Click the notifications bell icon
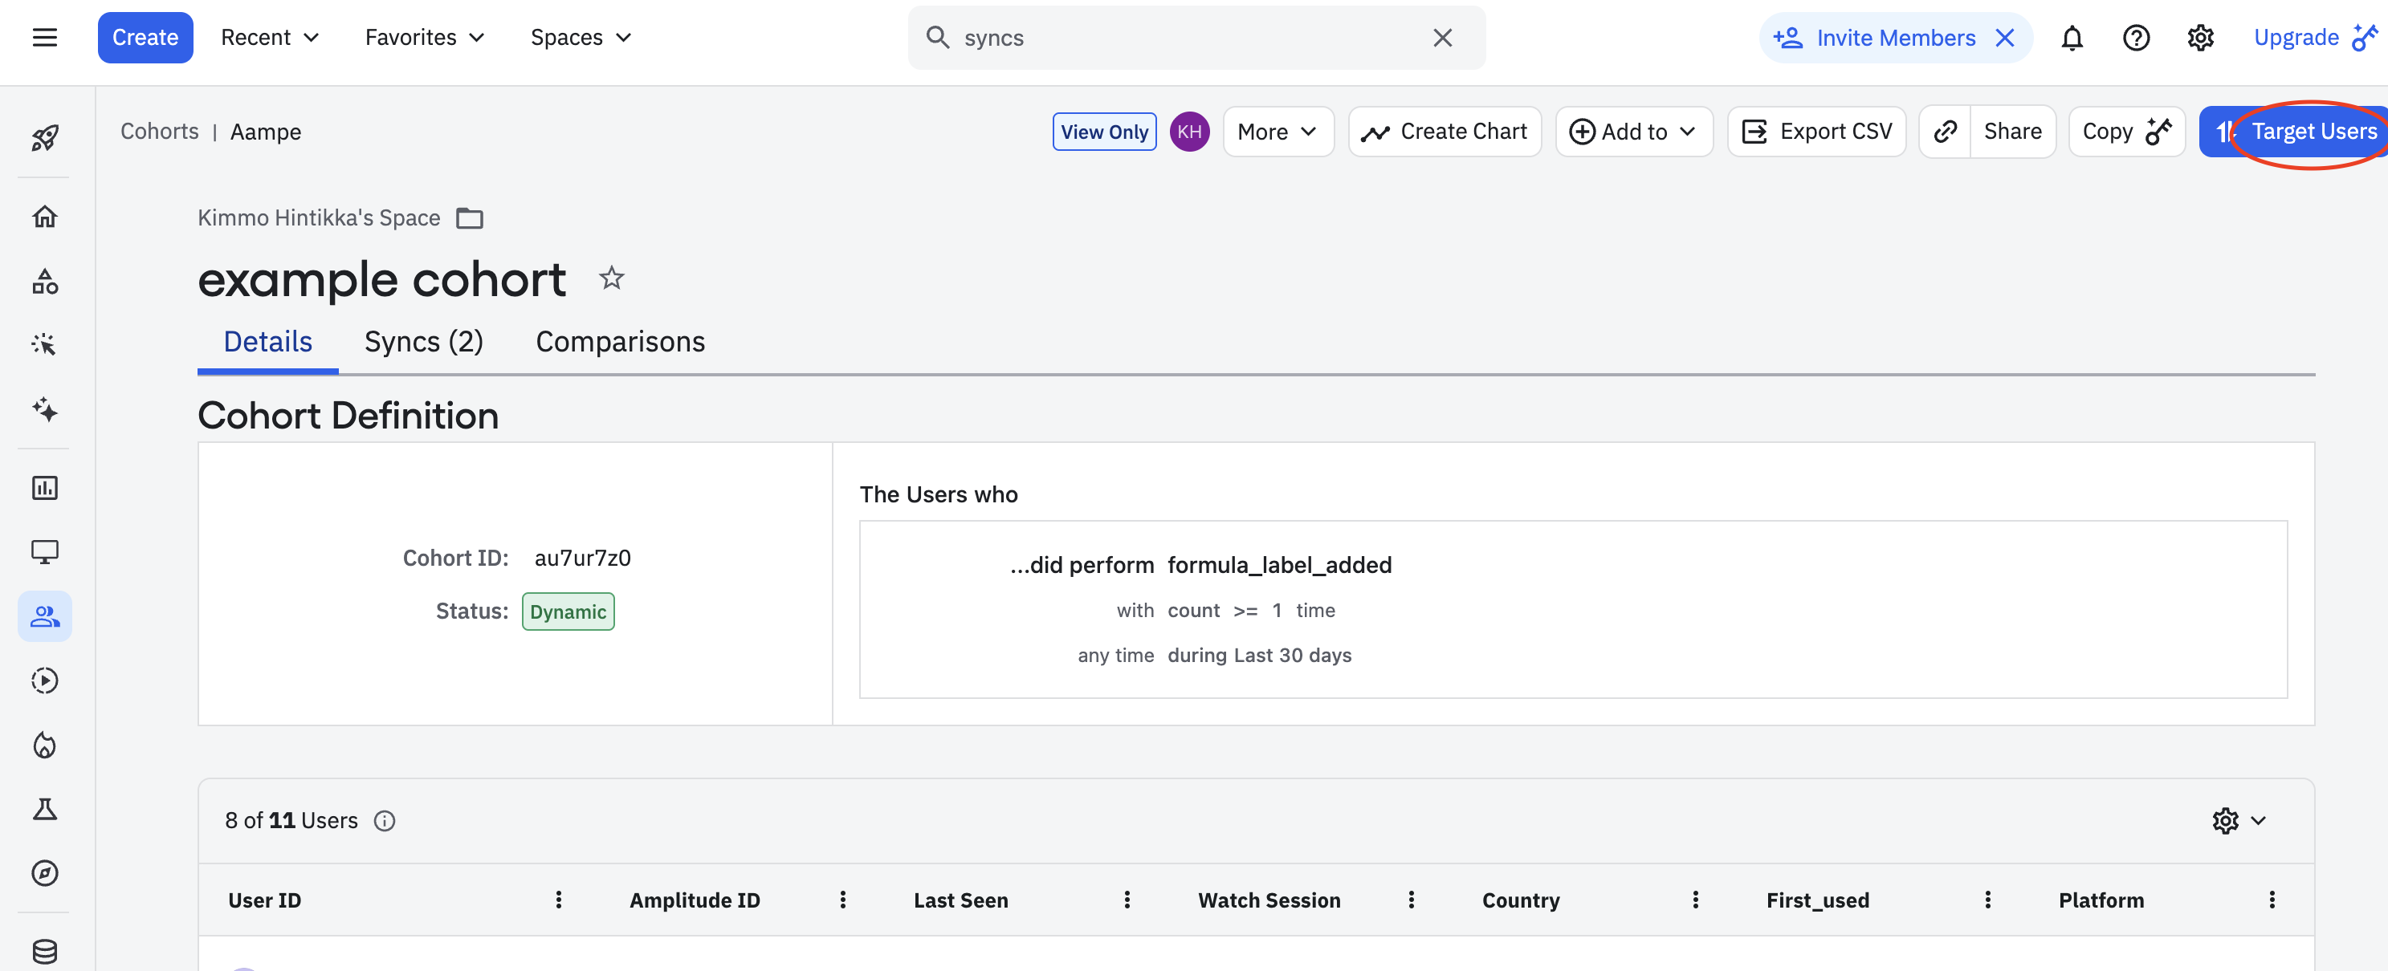Viewport: 2388px width, 971px height. 2072,38
